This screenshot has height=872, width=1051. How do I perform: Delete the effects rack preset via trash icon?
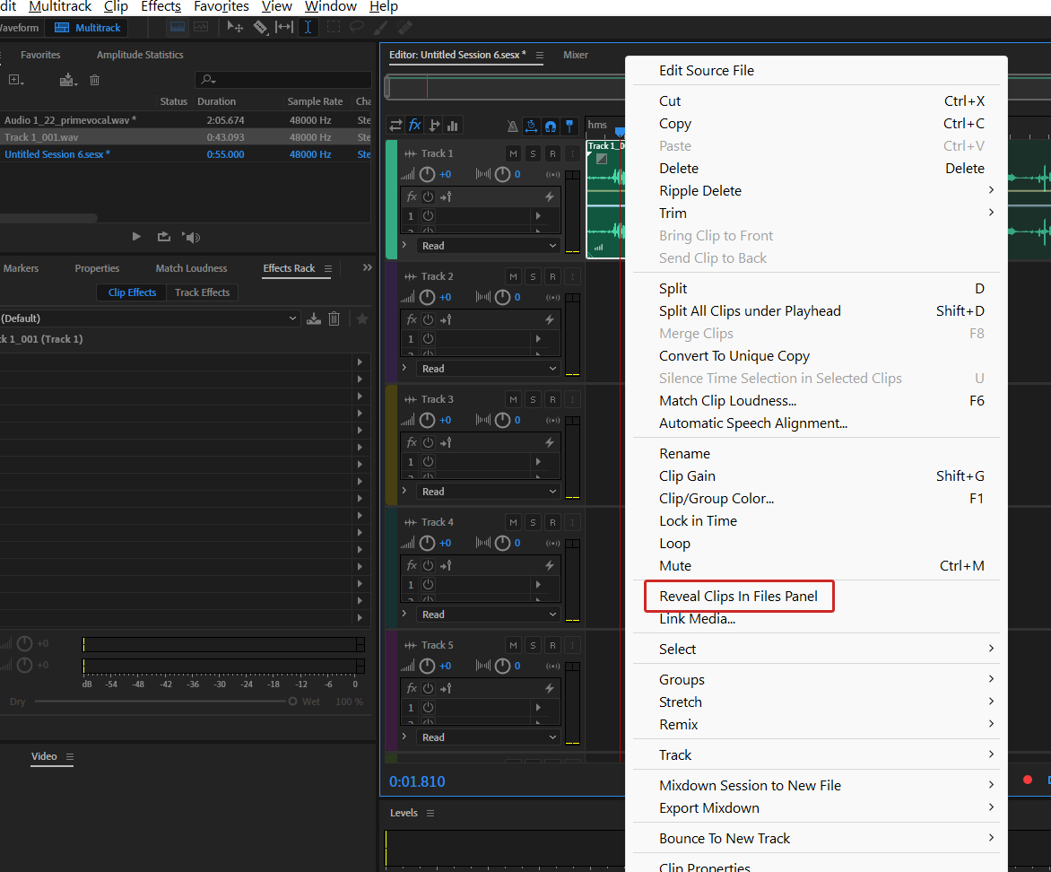coord(334,318)
